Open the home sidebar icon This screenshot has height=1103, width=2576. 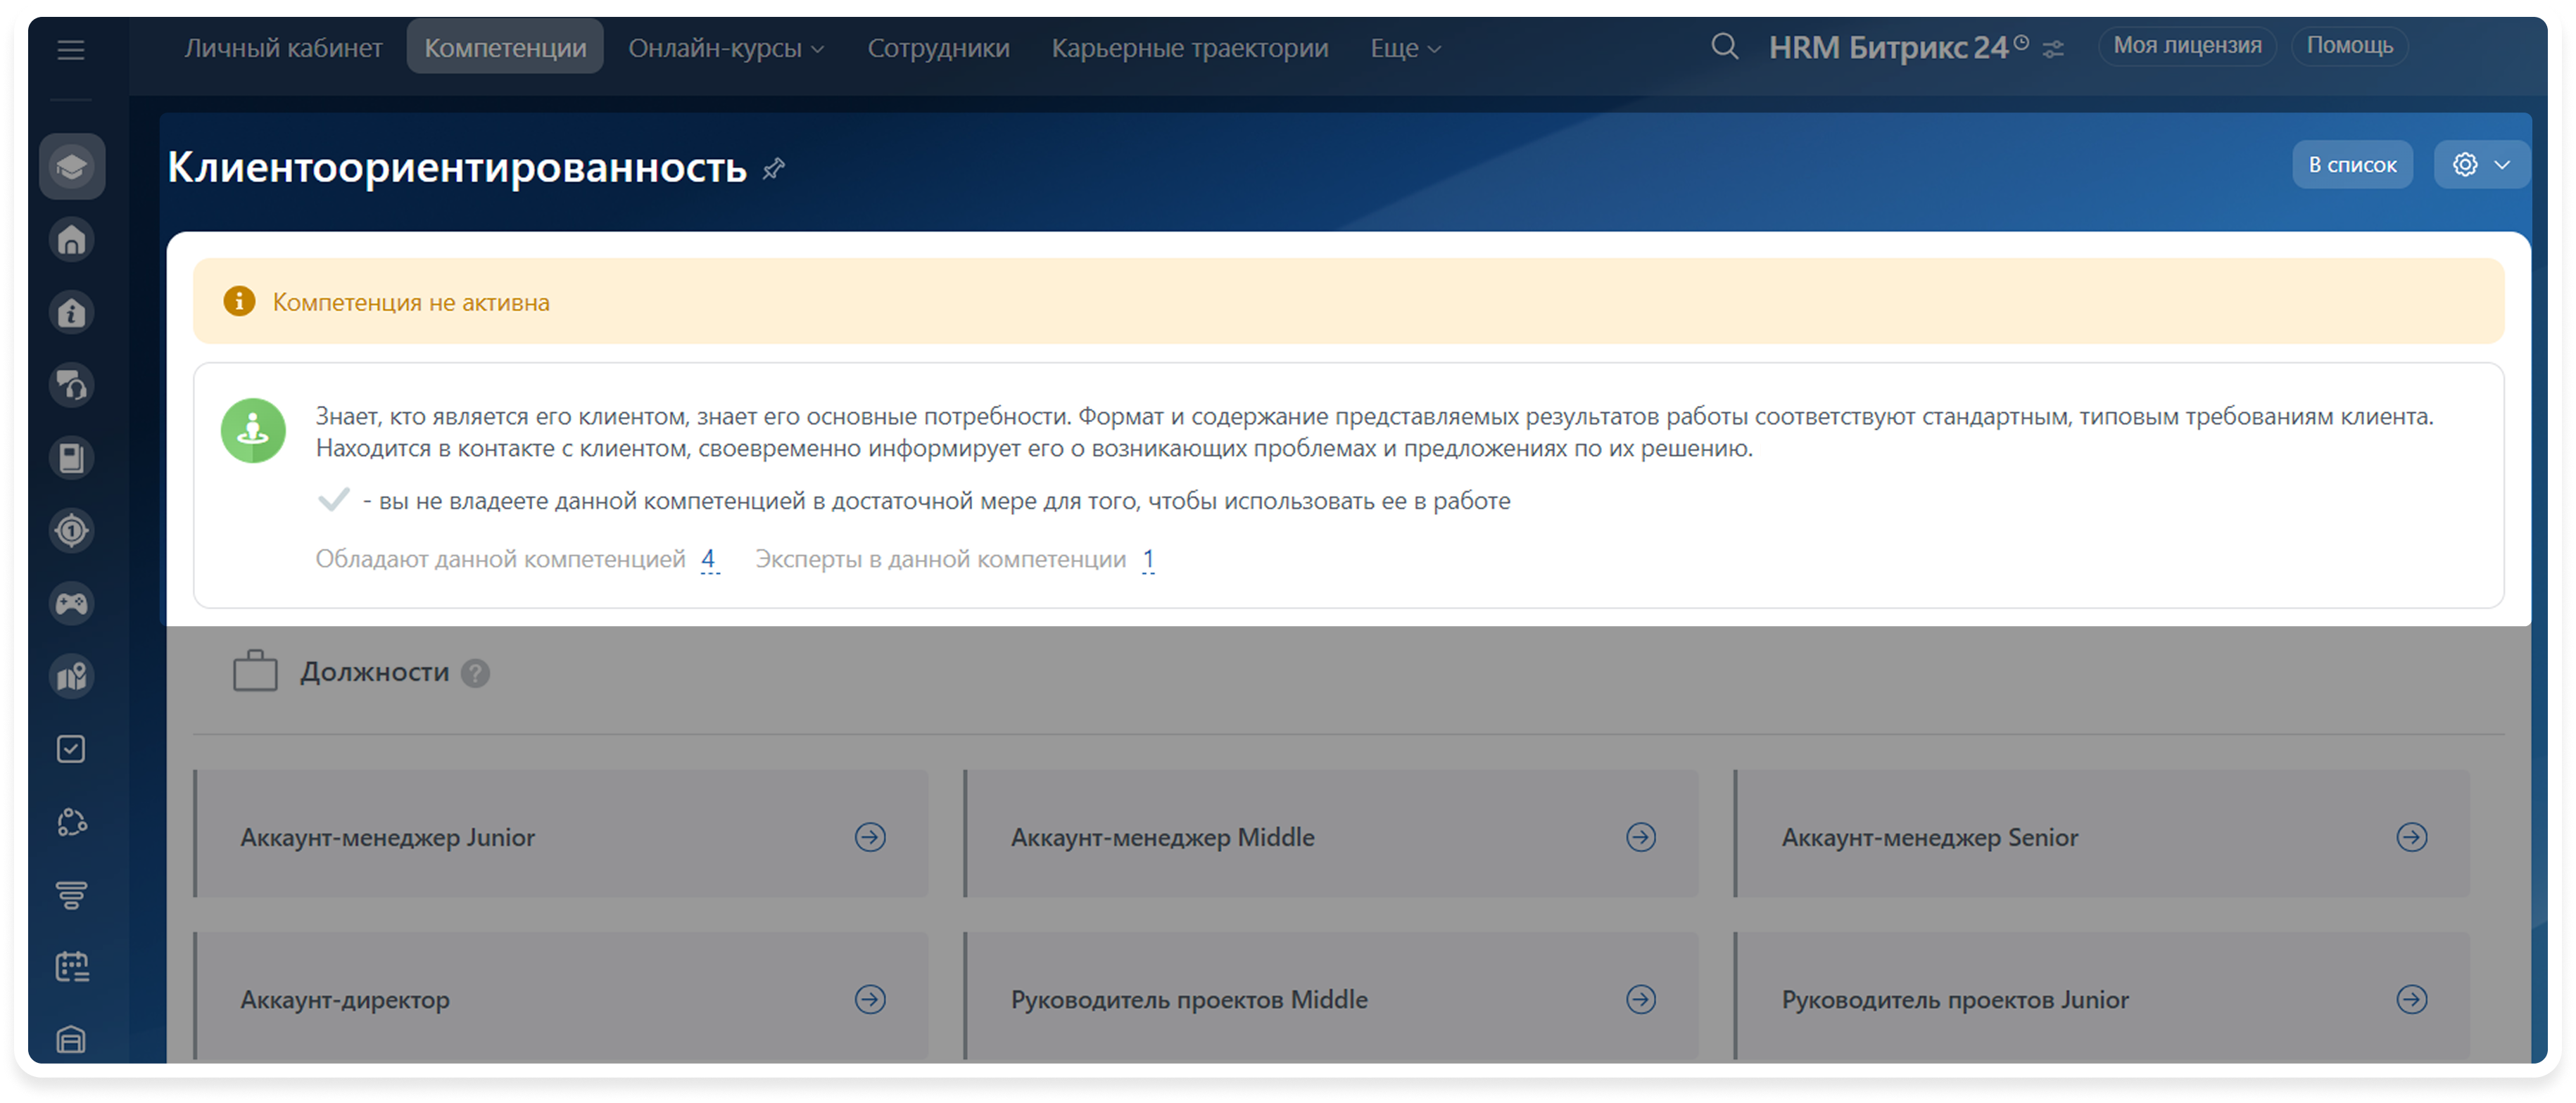tap(72, 240)
